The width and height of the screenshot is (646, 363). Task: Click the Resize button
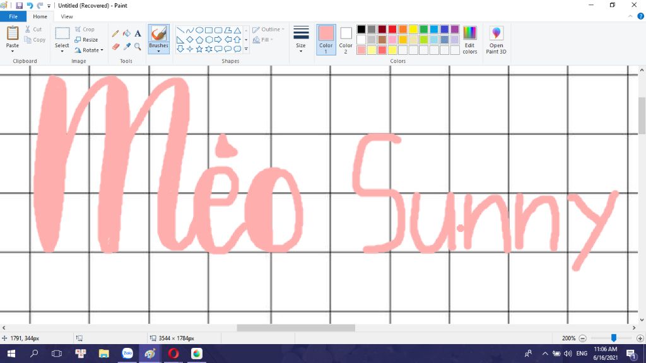86,40
